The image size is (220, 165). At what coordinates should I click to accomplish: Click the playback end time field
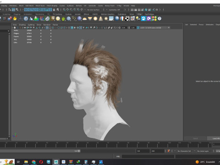coord(143,151)
